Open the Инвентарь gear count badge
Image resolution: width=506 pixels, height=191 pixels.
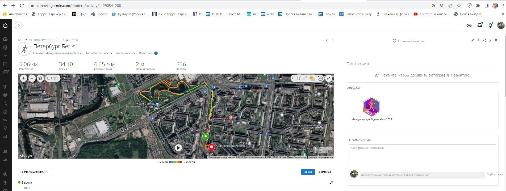(156, 53)
